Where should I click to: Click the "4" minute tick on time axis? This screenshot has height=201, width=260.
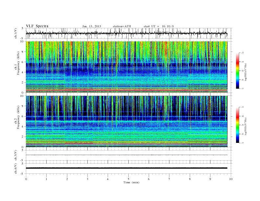coord(108,179)
